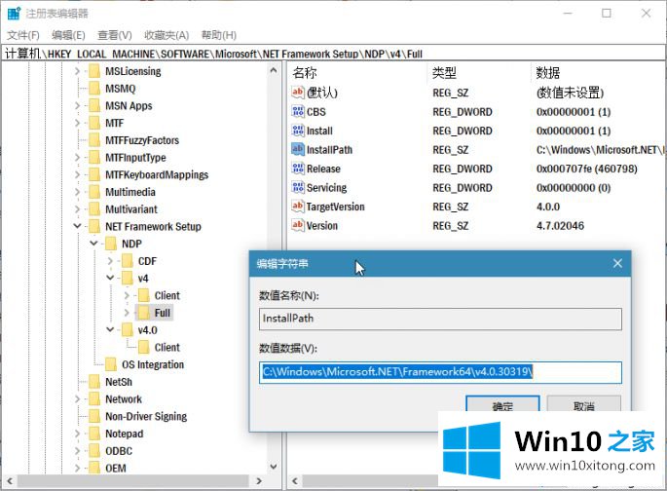Click the Registry Editor app icon in title bar

[x=14, y=14]
